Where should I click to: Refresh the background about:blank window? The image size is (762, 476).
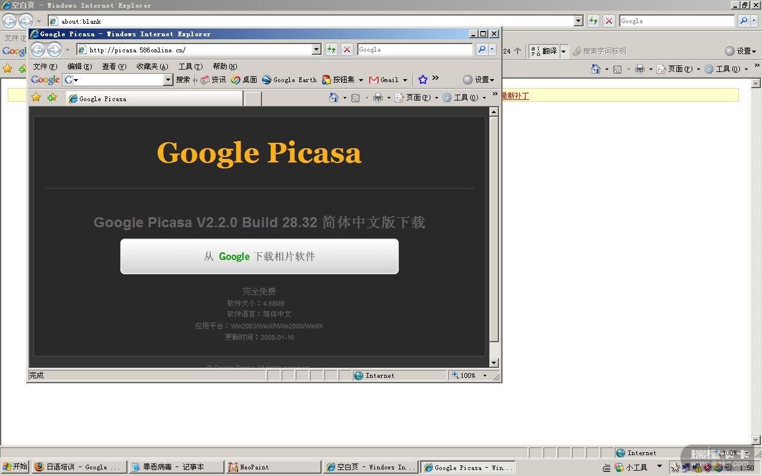(594, 21)
